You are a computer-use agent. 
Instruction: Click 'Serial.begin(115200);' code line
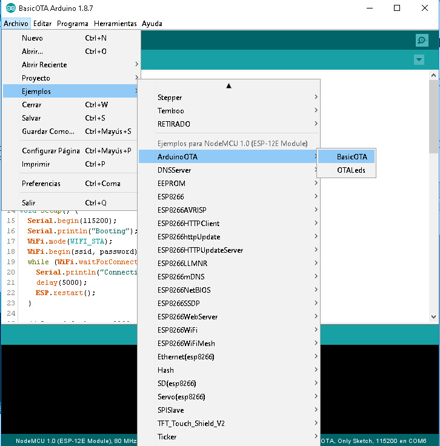tap(72, 221)
